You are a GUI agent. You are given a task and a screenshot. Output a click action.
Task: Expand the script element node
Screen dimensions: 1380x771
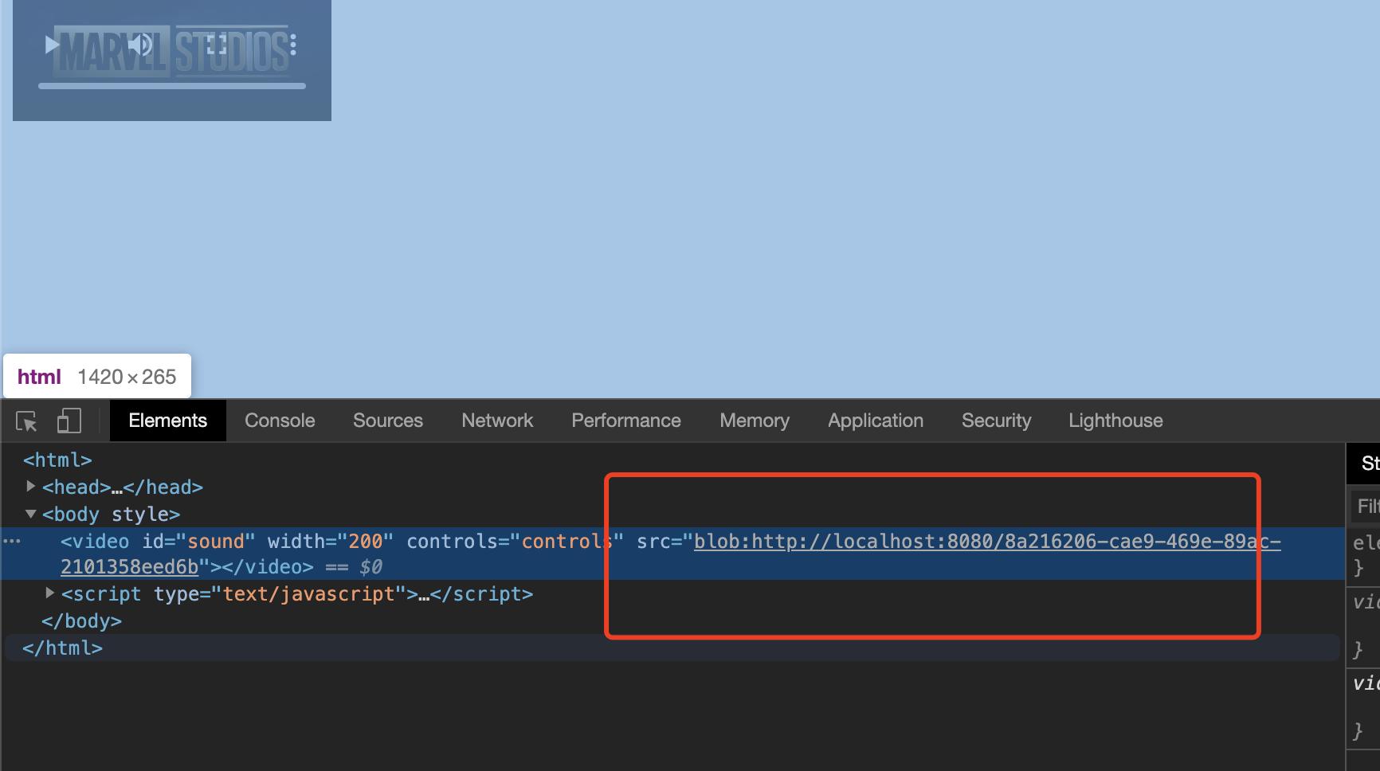[49, 593]
